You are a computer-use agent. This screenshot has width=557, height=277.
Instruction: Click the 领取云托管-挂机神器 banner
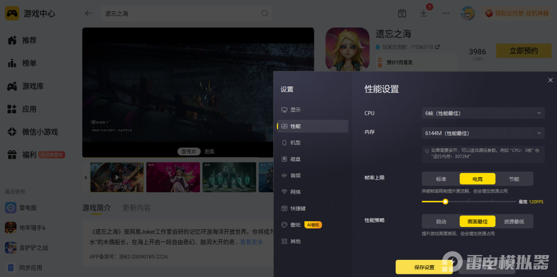point(517,14)
